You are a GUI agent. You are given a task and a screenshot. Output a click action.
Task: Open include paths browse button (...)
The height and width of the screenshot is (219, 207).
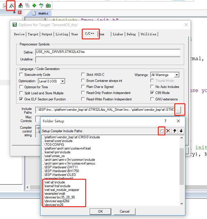point(178,110)
